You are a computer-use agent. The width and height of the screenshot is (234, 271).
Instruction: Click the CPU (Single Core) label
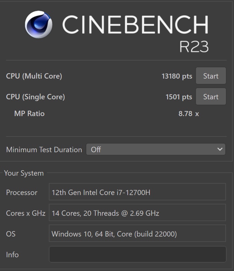[x=35, y=97]
